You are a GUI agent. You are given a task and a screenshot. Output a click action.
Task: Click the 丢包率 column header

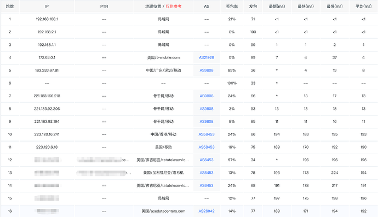[232, 7]
